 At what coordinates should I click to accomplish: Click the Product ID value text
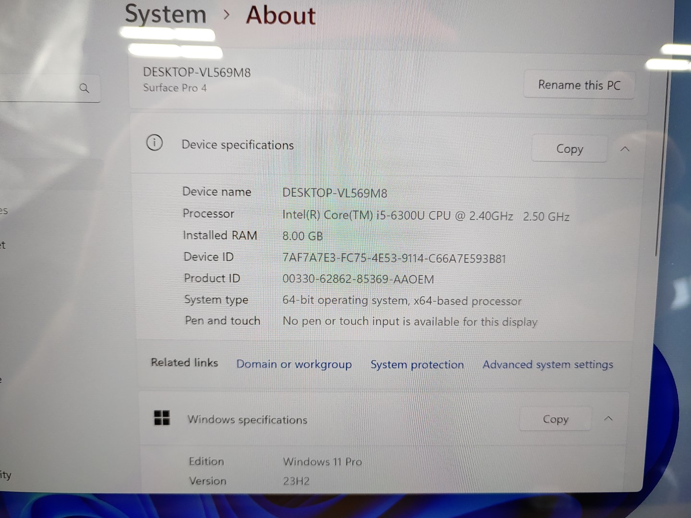(358, 280)
